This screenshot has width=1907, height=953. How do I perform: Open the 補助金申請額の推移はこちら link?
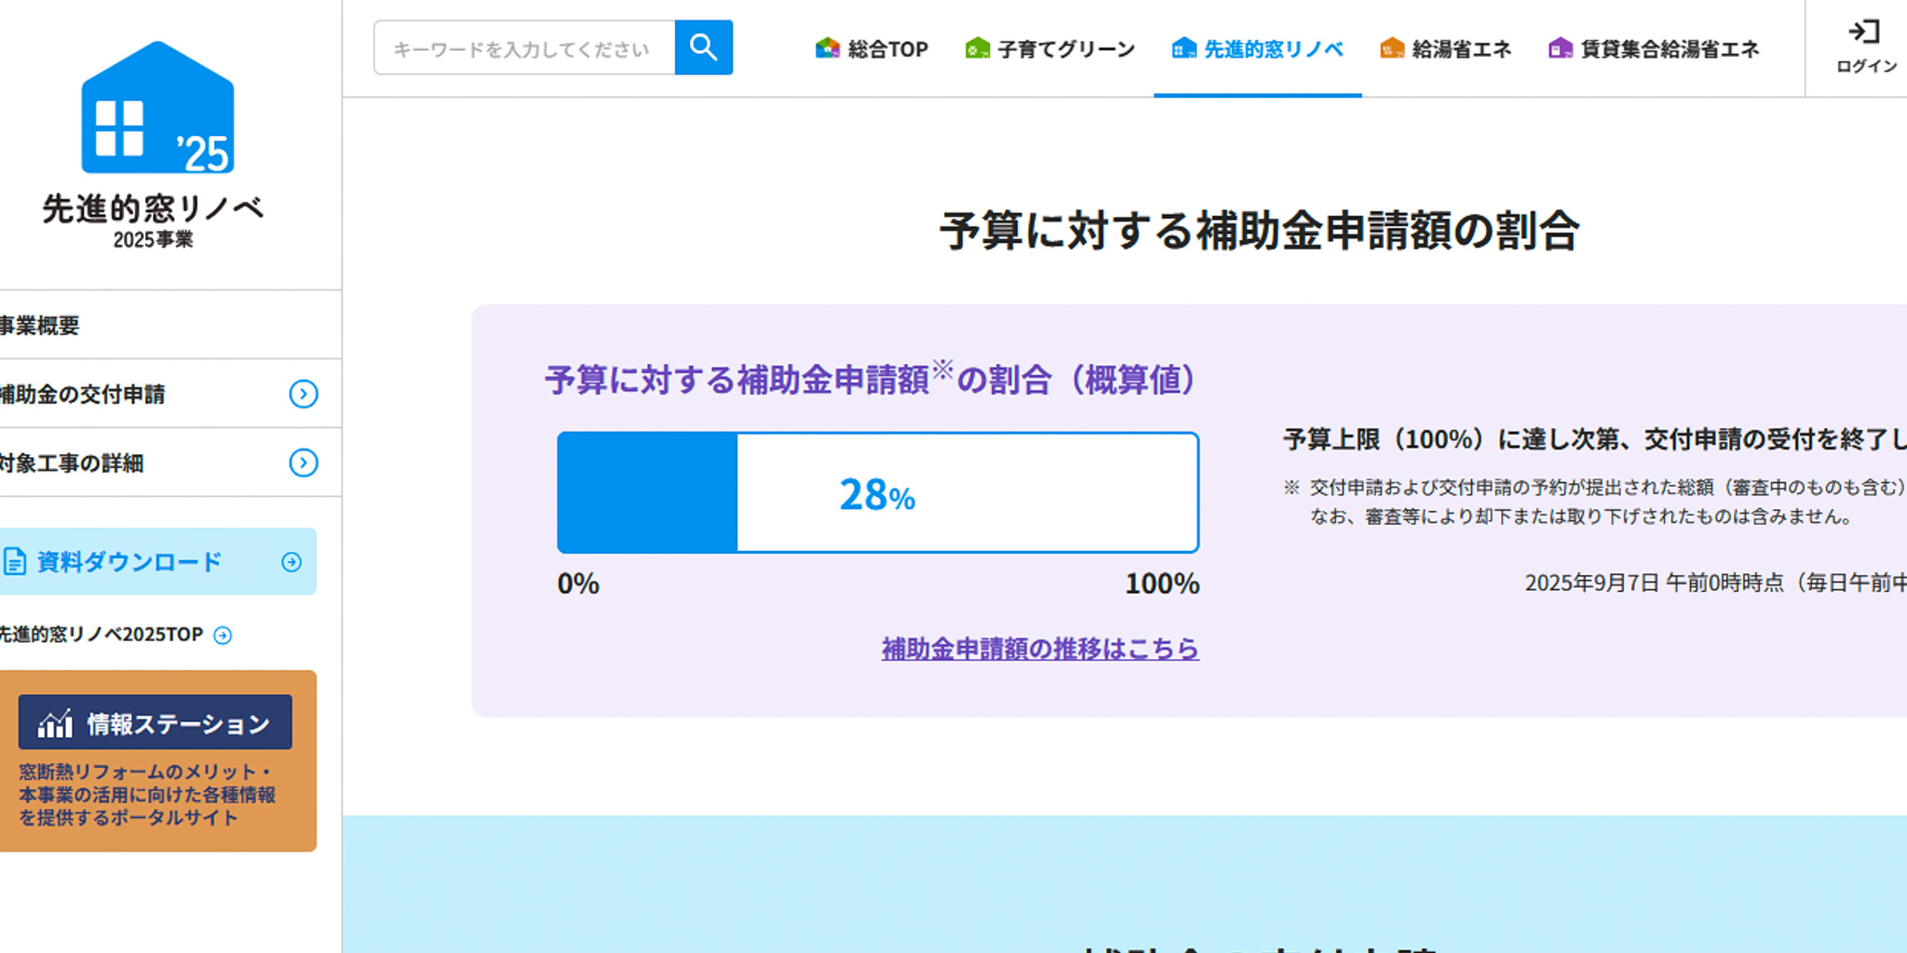(x=1039, y=649)
